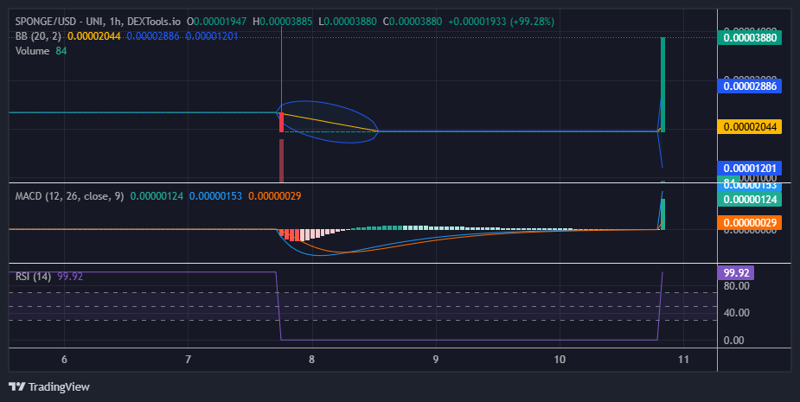Click date label 11 on time axis

coord(683,359)
